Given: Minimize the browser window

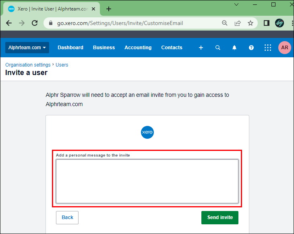Looking at the screenshot, I should coord(255,4).
